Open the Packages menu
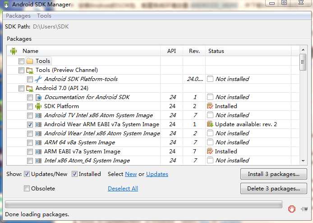313x223 pixels. (18, 16)
